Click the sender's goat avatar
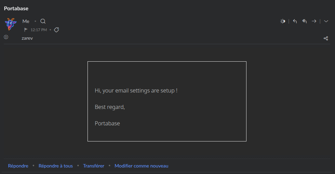This screenshot has width=335, height=174. pyautogui.click(x=11, y=24)
